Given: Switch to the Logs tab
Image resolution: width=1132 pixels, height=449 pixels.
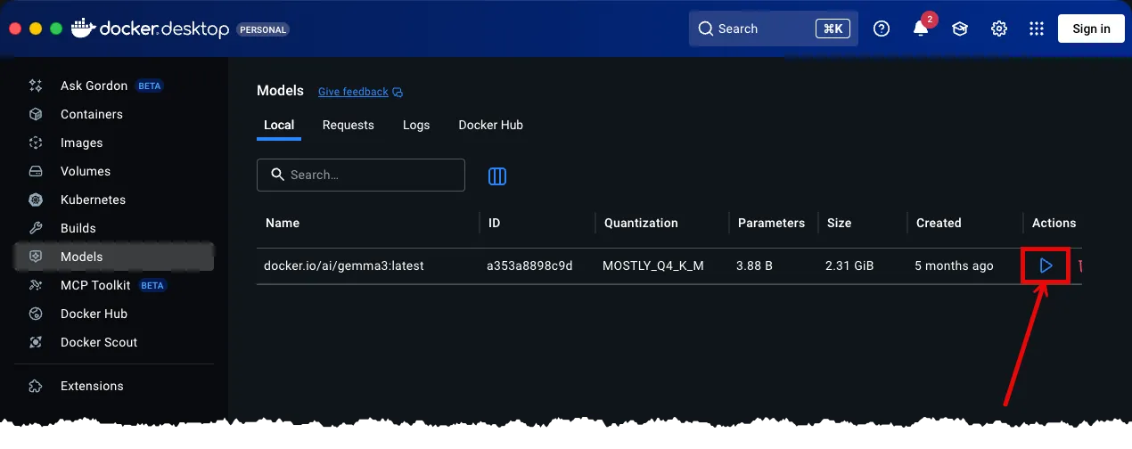Looking at the screenshot, I should pyautogui.click(x=416, y=125).
